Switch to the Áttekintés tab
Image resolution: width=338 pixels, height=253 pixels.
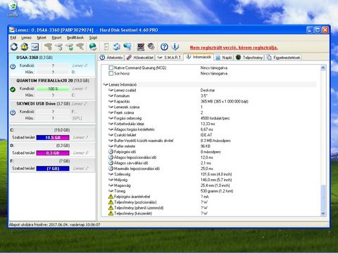[x=111, y=58]
